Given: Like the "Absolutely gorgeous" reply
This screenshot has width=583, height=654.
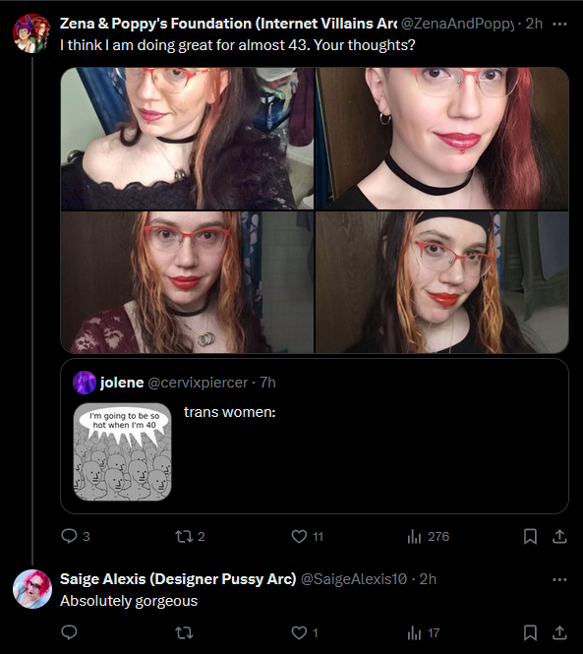Looking at the screenshot, I should (305, 632).
